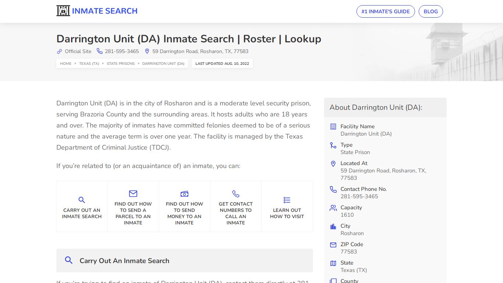Click the money icon for sending money

click(184, 194)
